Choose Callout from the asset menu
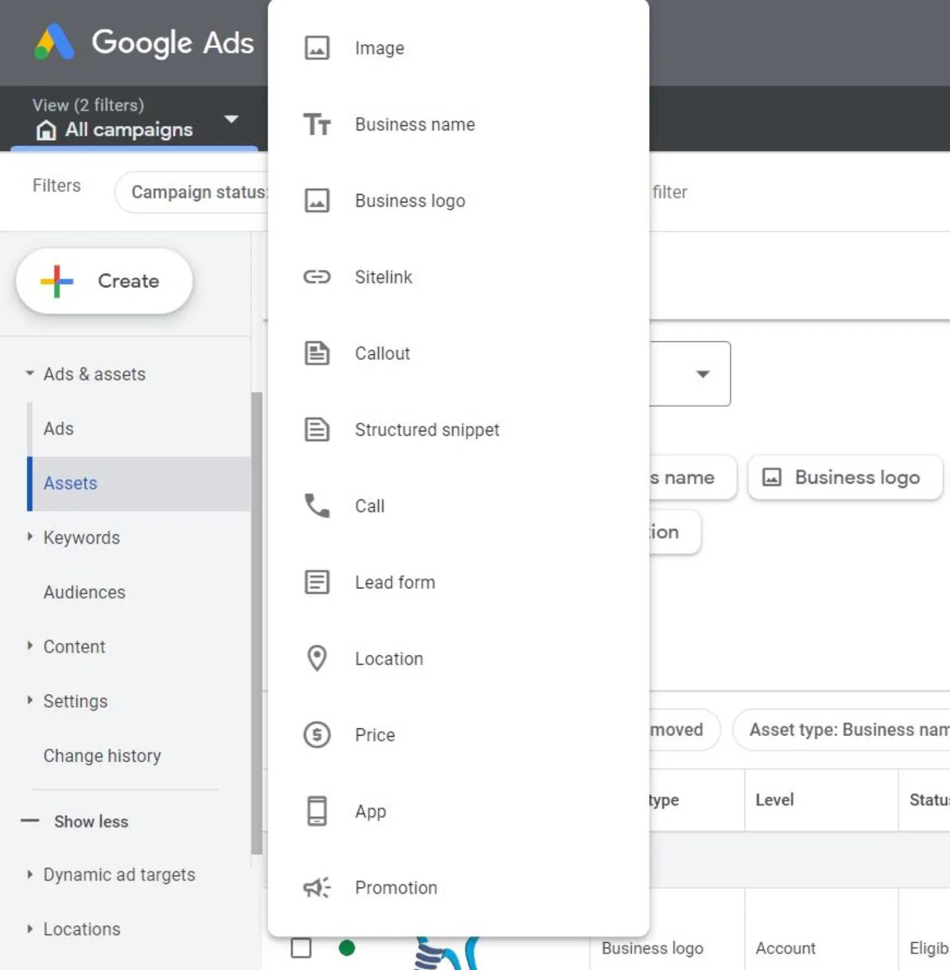The image size is (950, 970). click(x=458, y=353)
